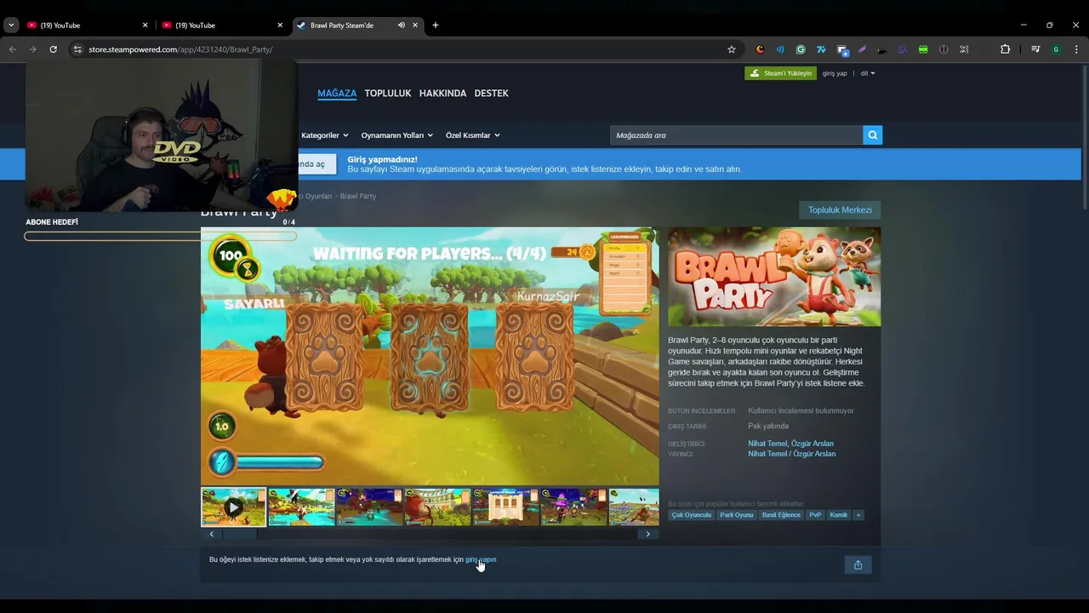Screen dimensions: 1089x613
Task: Close the Brawl Party Steam tab
Action: pos(415,25)
